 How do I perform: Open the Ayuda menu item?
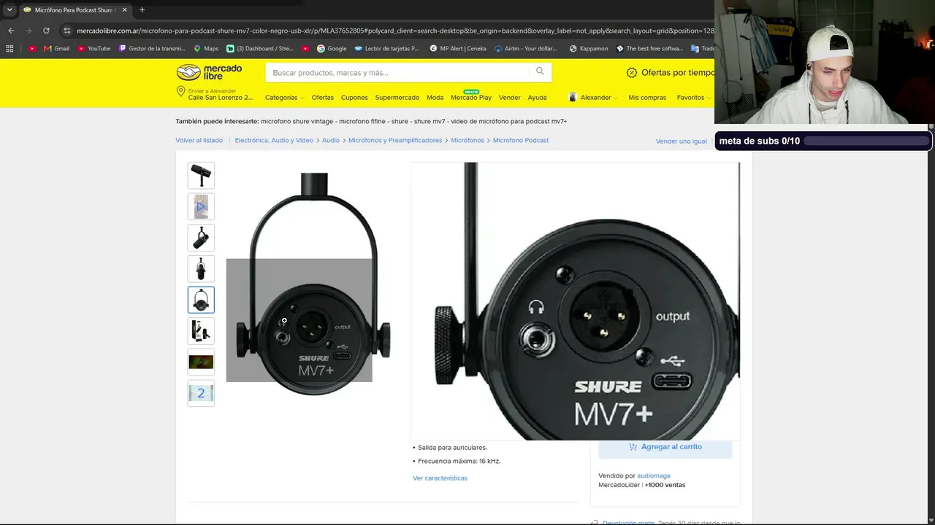[537, 98]
